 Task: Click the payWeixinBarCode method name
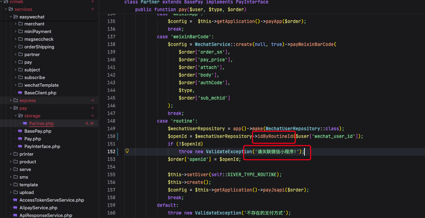pos(312,44)
